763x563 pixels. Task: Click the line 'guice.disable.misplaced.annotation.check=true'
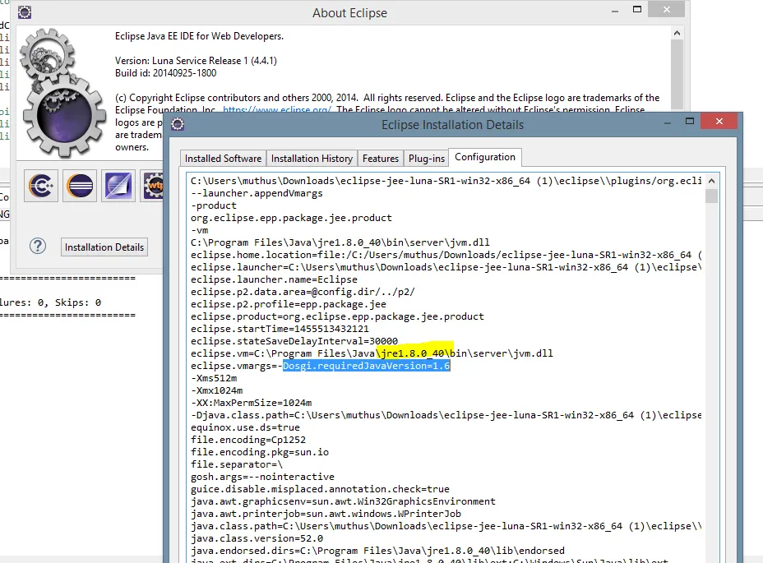pos(320,488)
